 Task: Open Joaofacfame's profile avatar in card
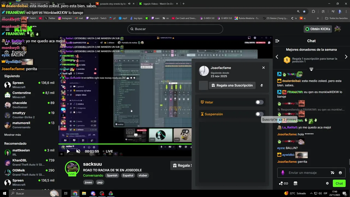click(204, 71)
